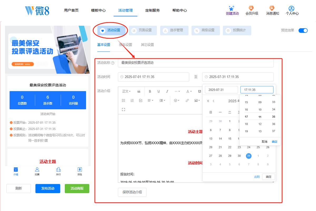Switch to the 页面设置 tab
316x211 pixels.
142,30
